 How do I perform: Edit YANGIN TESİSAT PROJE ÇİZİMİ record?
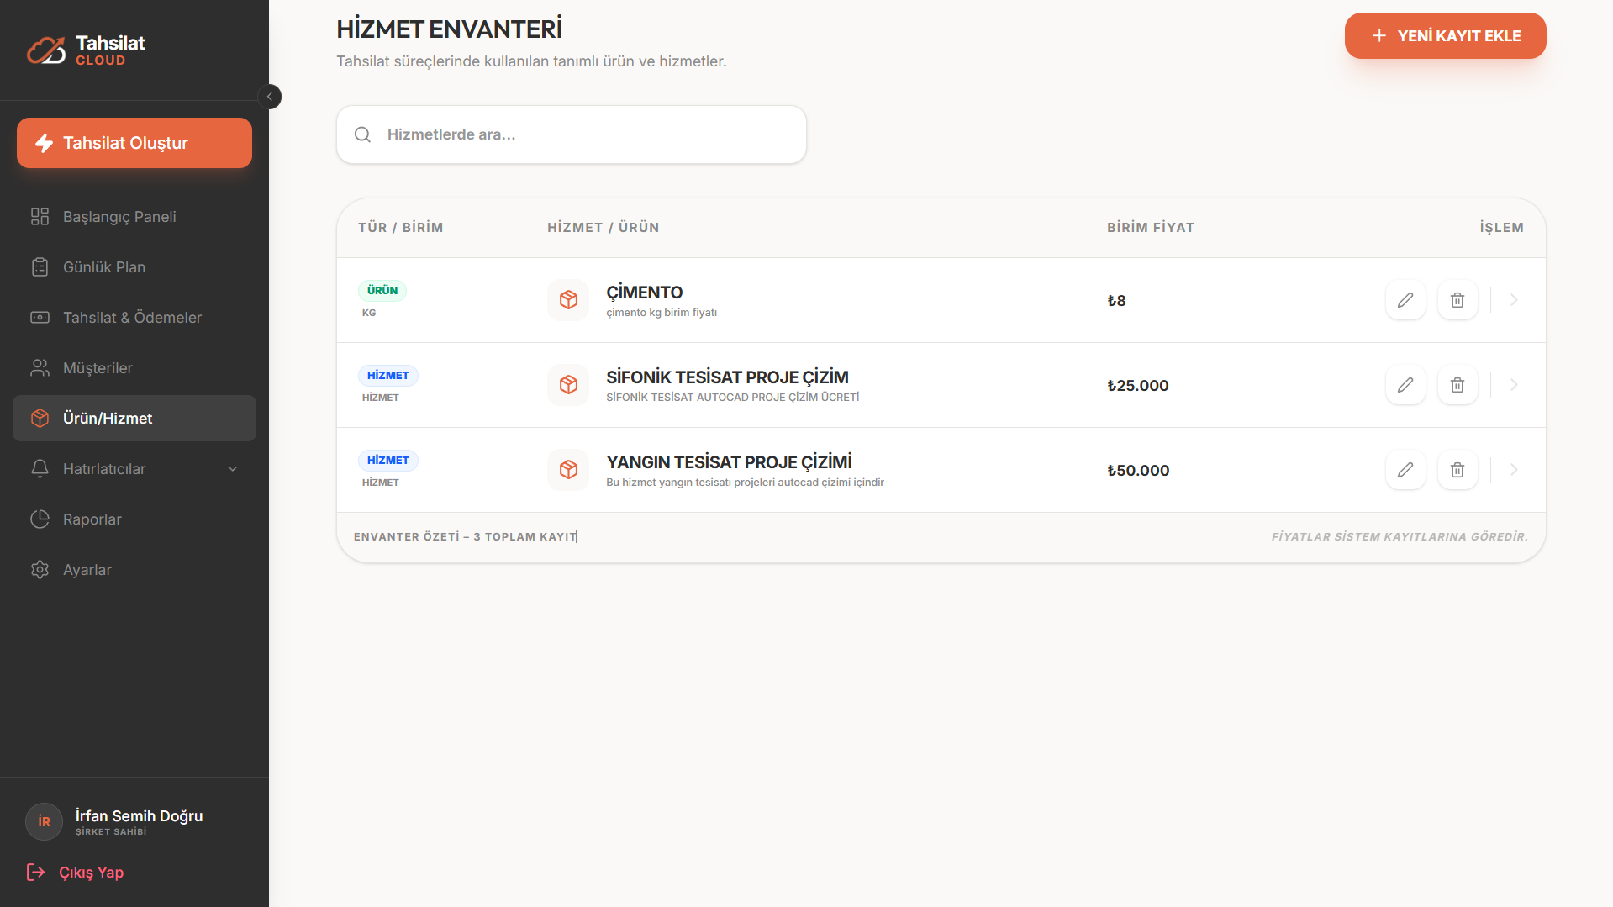click(x=1405, y=470)
